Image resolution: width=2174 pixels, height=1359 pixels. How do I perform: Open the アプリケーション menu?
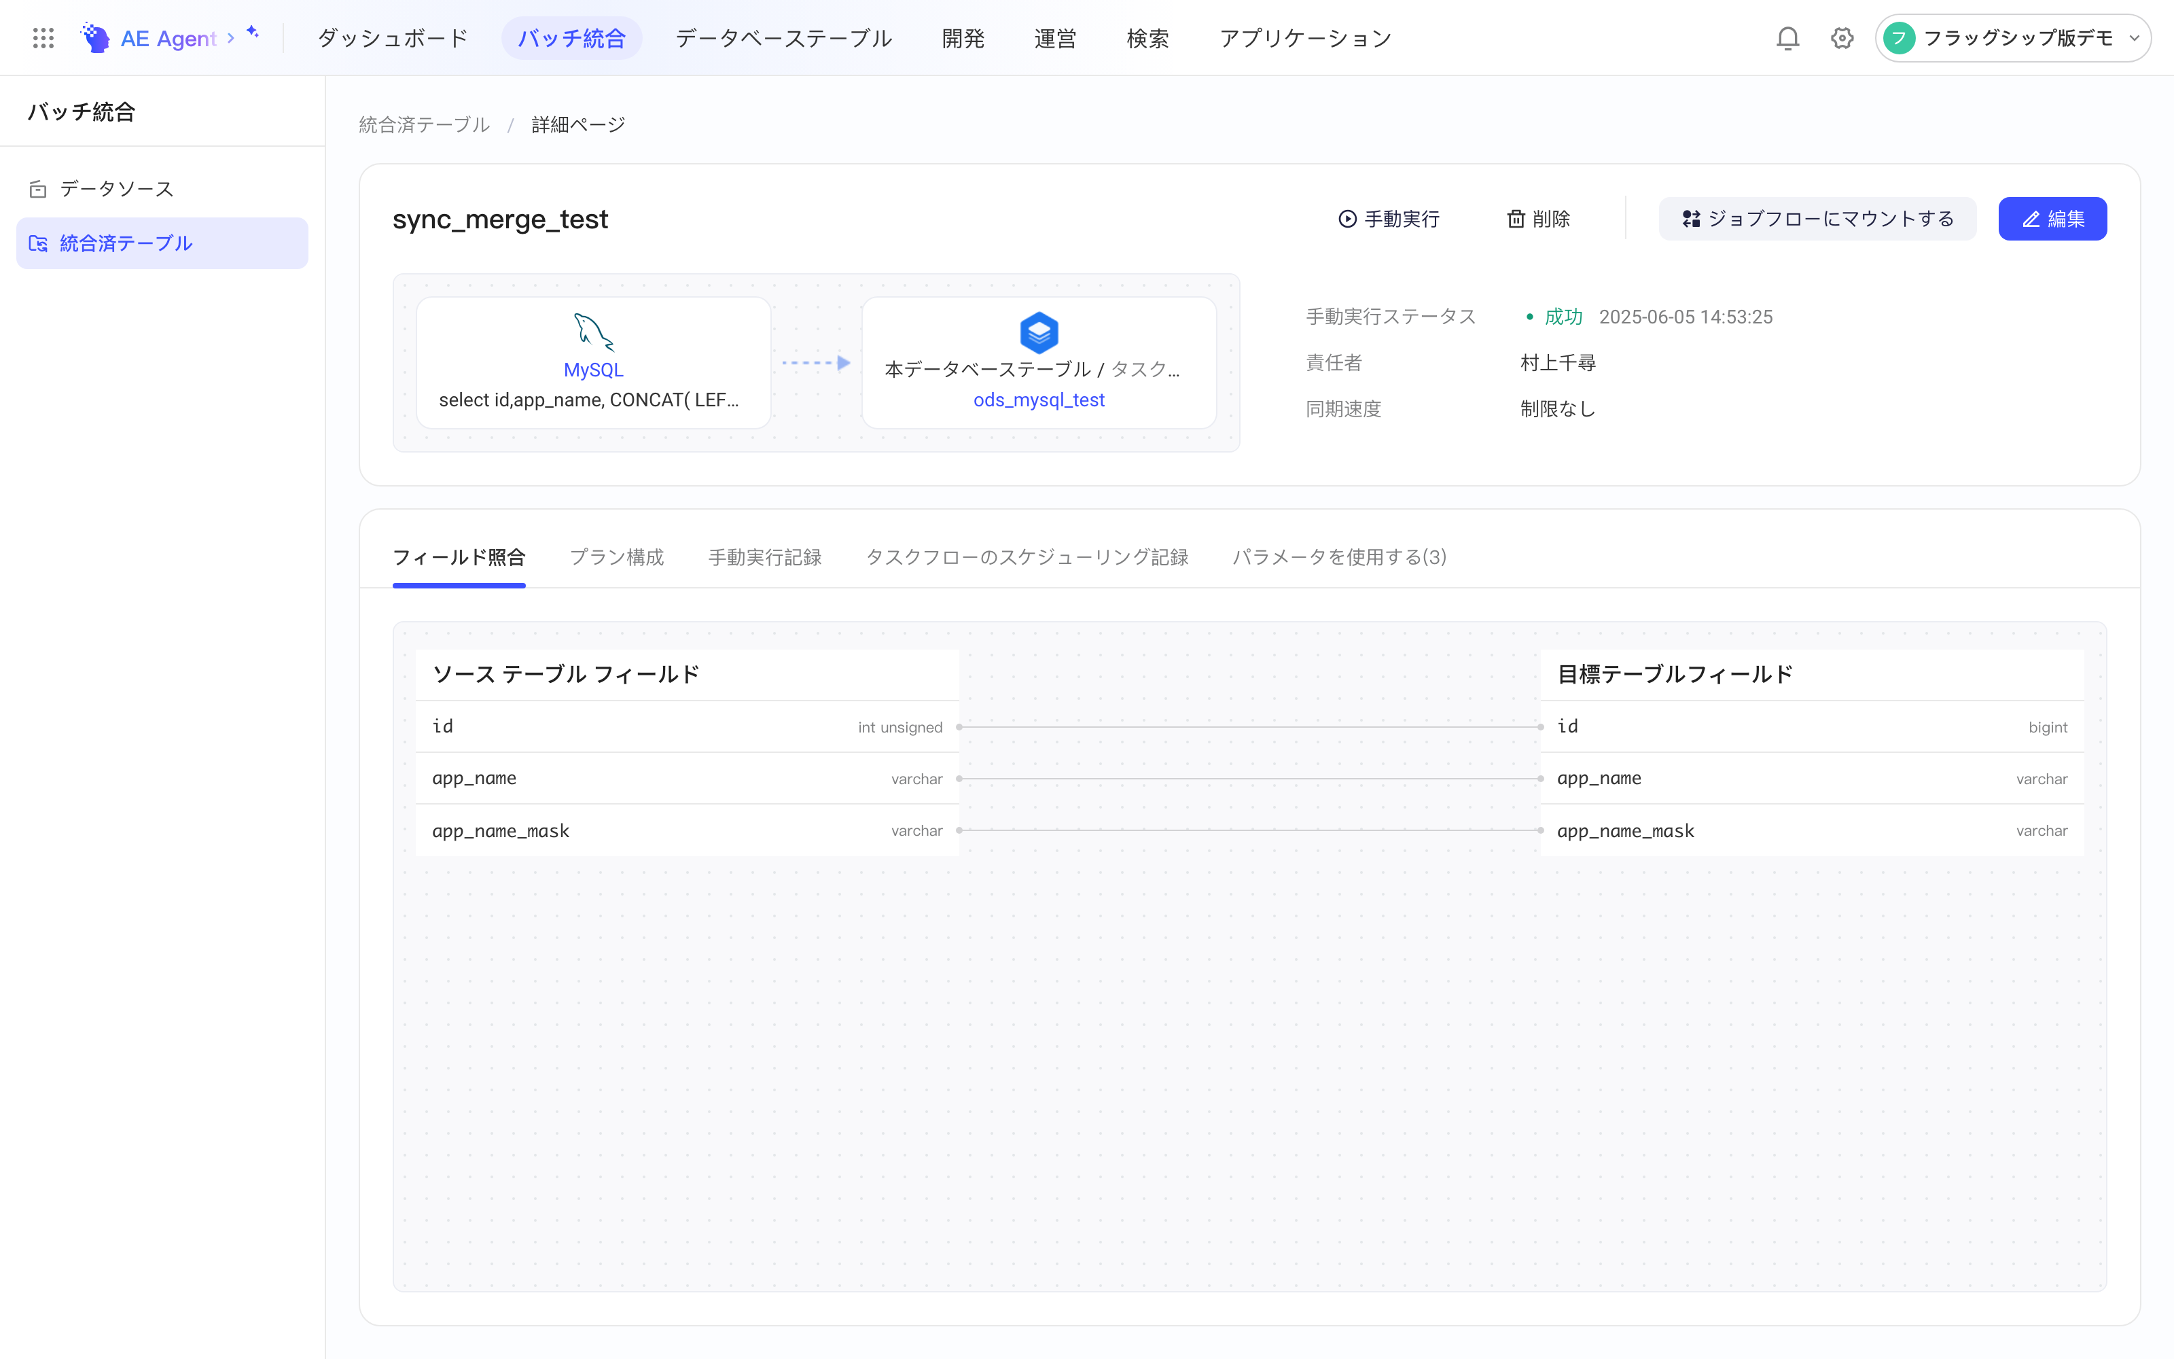(x=1305, y=38)
